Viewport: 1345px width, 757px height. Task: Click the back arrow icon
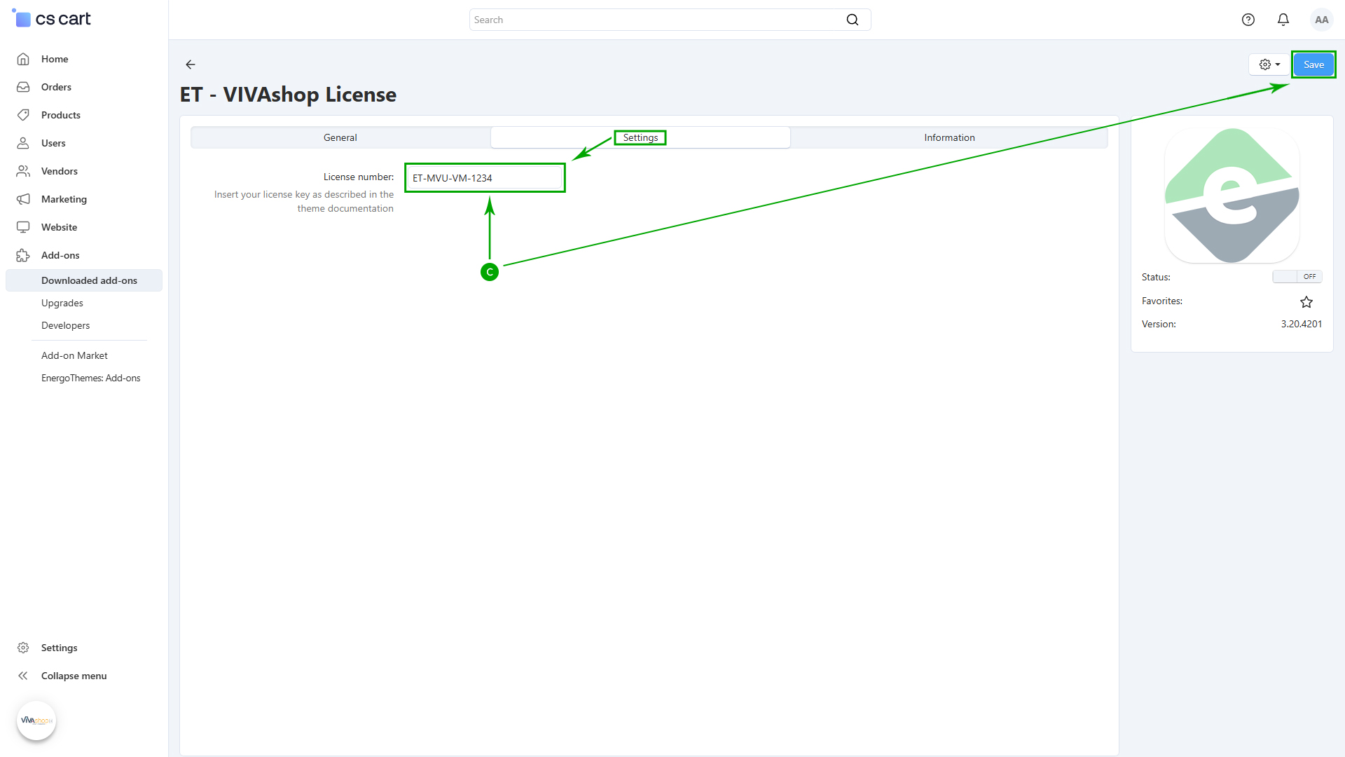point(190,64)
